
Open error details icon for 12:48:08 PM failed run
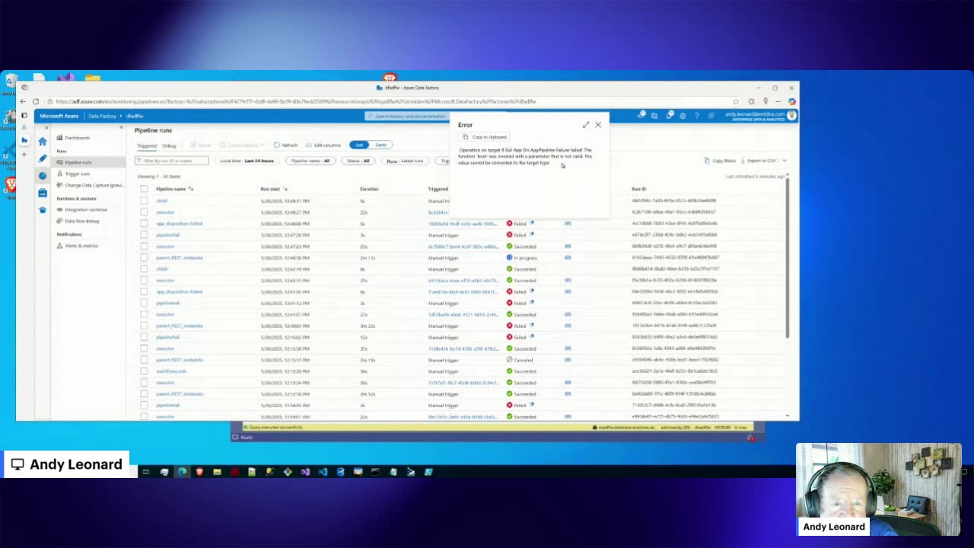tap(532, 223)
